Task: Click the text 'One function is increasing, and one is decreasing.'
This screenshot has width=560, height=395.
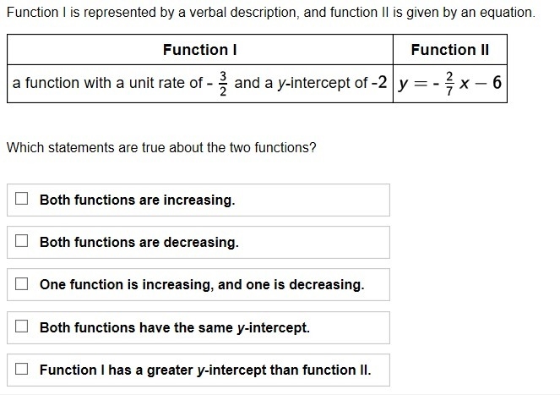Action: 202,285
